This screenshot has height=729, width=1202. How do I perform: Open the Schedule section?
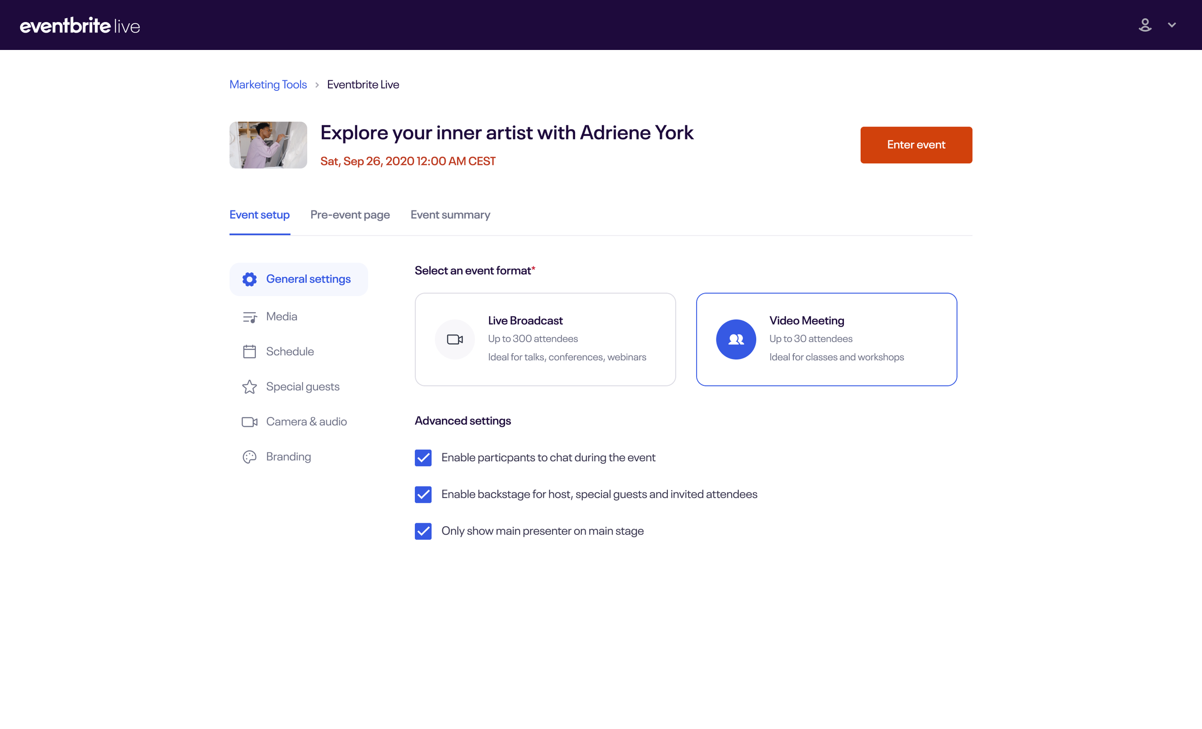pyautogui.click(x=290, y=352)
